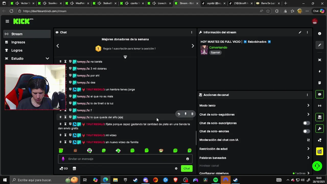This screenshot has height=184, width=327.
Task: Open the yellow clapperboard clips icon
Action: pyautogui.click(x=320, y=152)
